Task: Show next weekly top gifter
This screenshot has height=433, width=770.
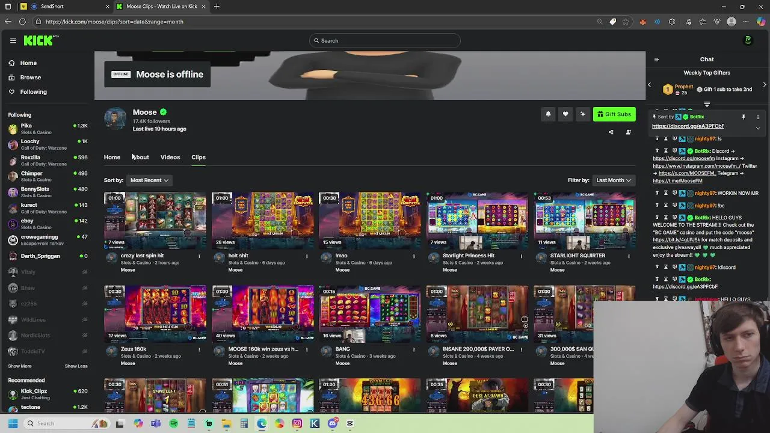Action: pyautogui.click(x=765, y=85)
